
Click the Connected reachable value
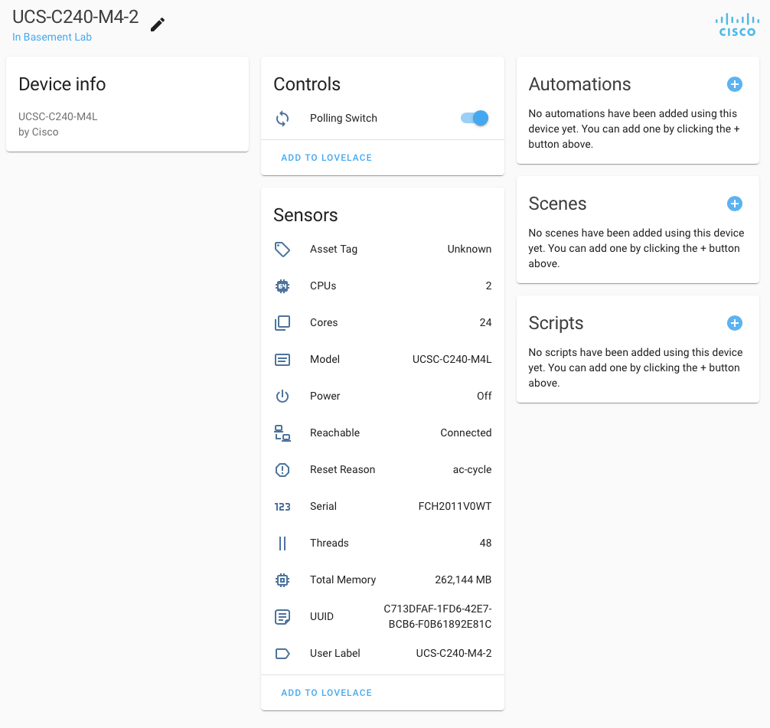click(x=466, y=433)
